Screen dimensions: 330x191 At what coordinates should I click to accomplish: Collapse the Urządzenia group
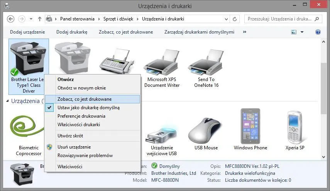(7, 101)
